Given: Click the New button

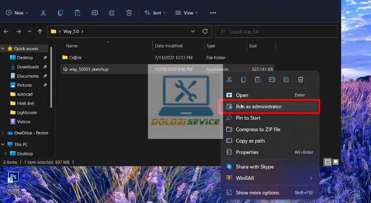Looking at the screenshot, I should coord(17,13).
